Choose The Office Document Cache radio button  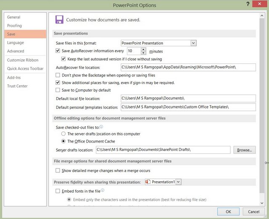coord(63,141)
